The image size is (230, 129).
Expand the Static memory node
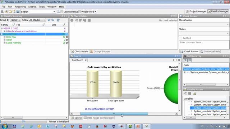pos(5,43)
